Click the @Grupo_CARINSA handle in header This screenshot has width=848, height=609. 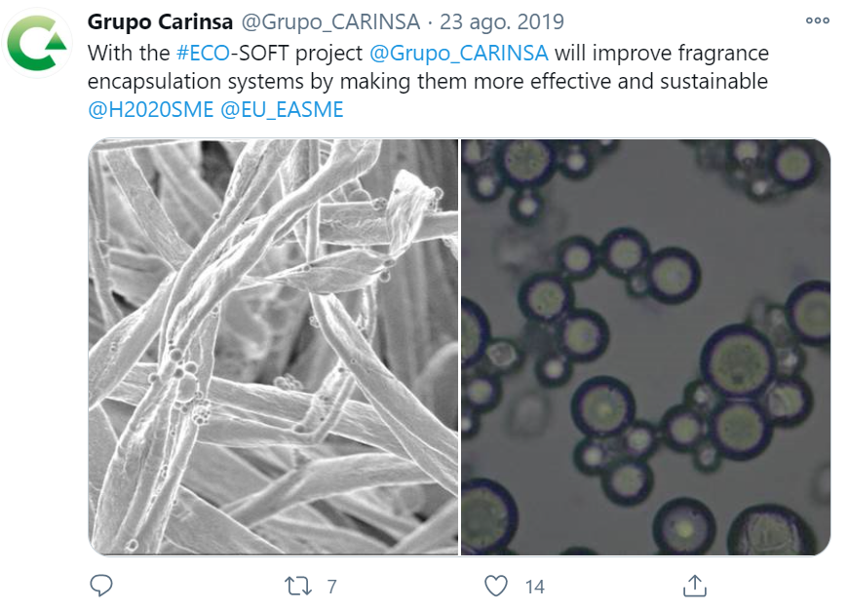click(330, 22)
